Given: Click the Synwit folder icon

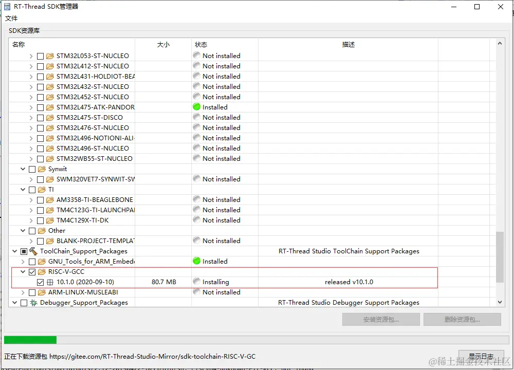Looking at the screenshot, I should point(42,169).
